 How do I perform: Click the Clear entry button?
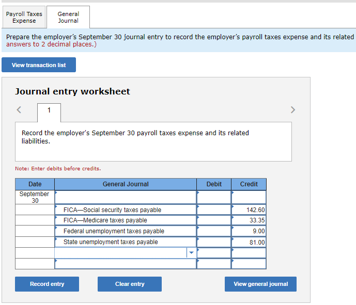pyautogui.click(x=130, y=284)
